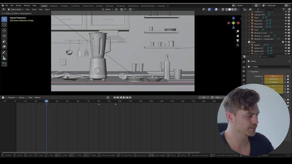Open the Window menu
Viewport: 292px width, 164px height.
[27, 5]
